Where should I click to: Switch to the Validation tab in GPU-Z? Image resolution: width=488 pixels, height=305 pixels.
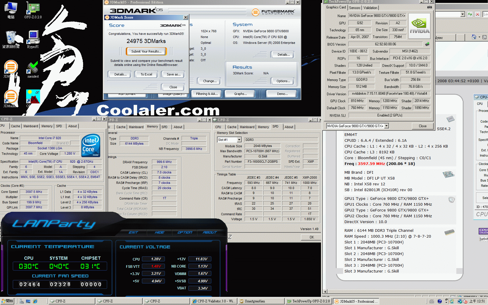click(x=370, y=8)
